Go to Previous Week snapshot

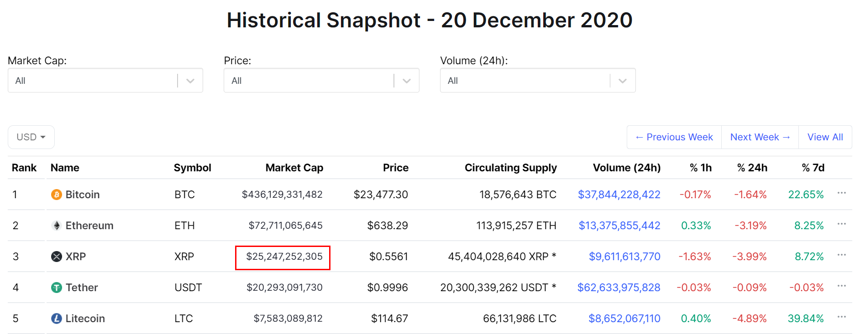point(674,137)
